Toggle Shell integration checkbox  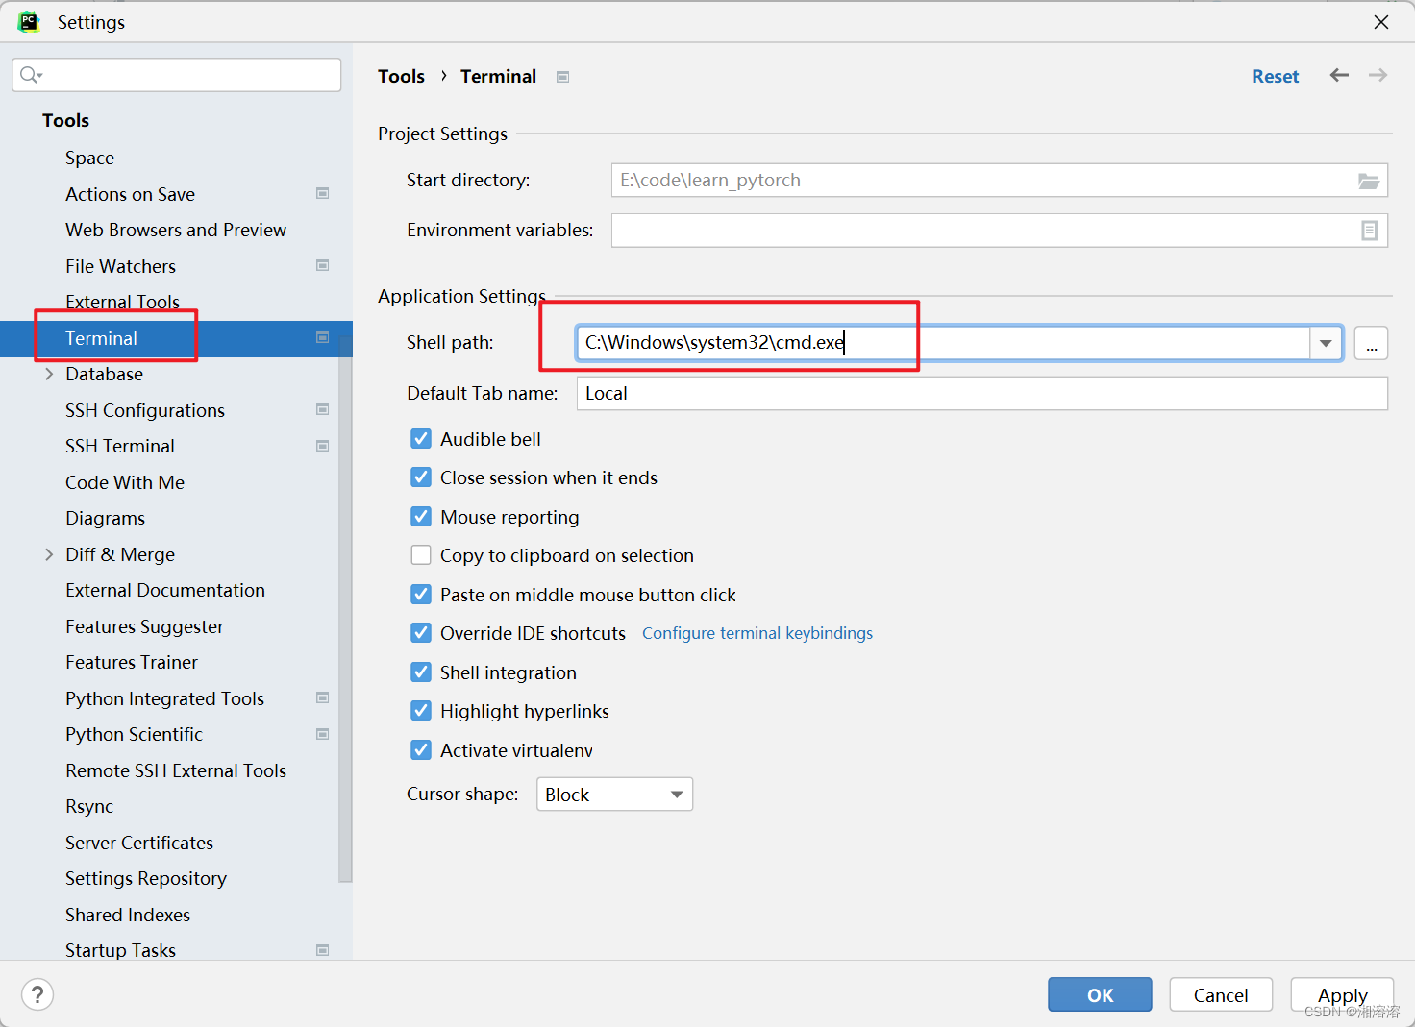421,672
